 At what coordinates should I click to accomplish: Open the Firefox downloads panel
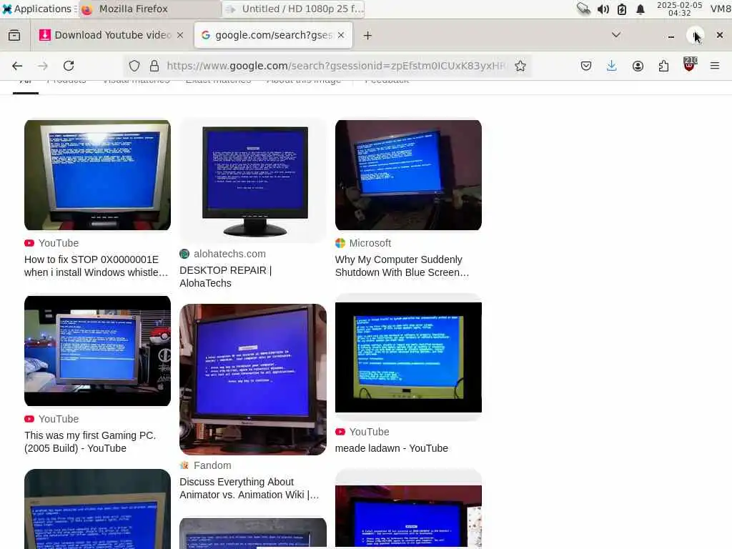(612, 66)
